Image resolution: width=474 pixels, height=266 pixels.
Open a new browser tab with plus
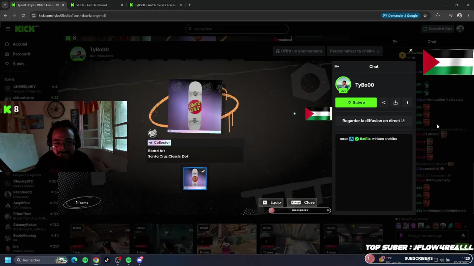190,5
